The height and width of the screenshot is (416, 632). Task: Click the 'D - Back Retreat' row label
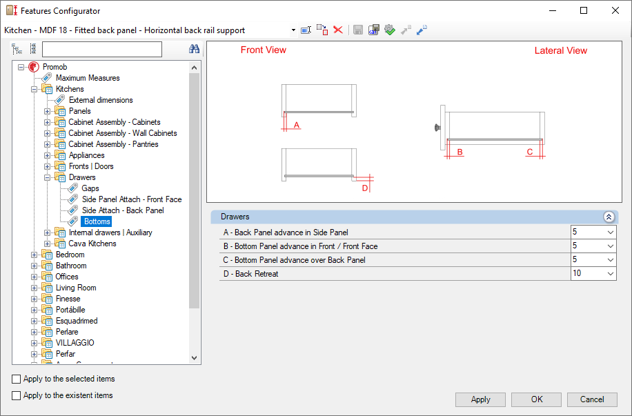point(250,274)
